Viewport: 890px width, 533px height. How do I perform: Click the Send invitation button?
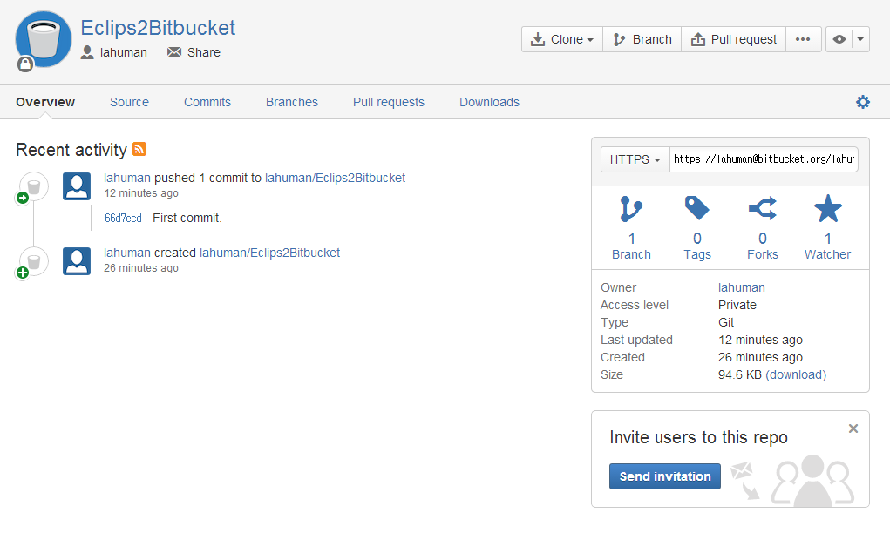tap(664, 476)
